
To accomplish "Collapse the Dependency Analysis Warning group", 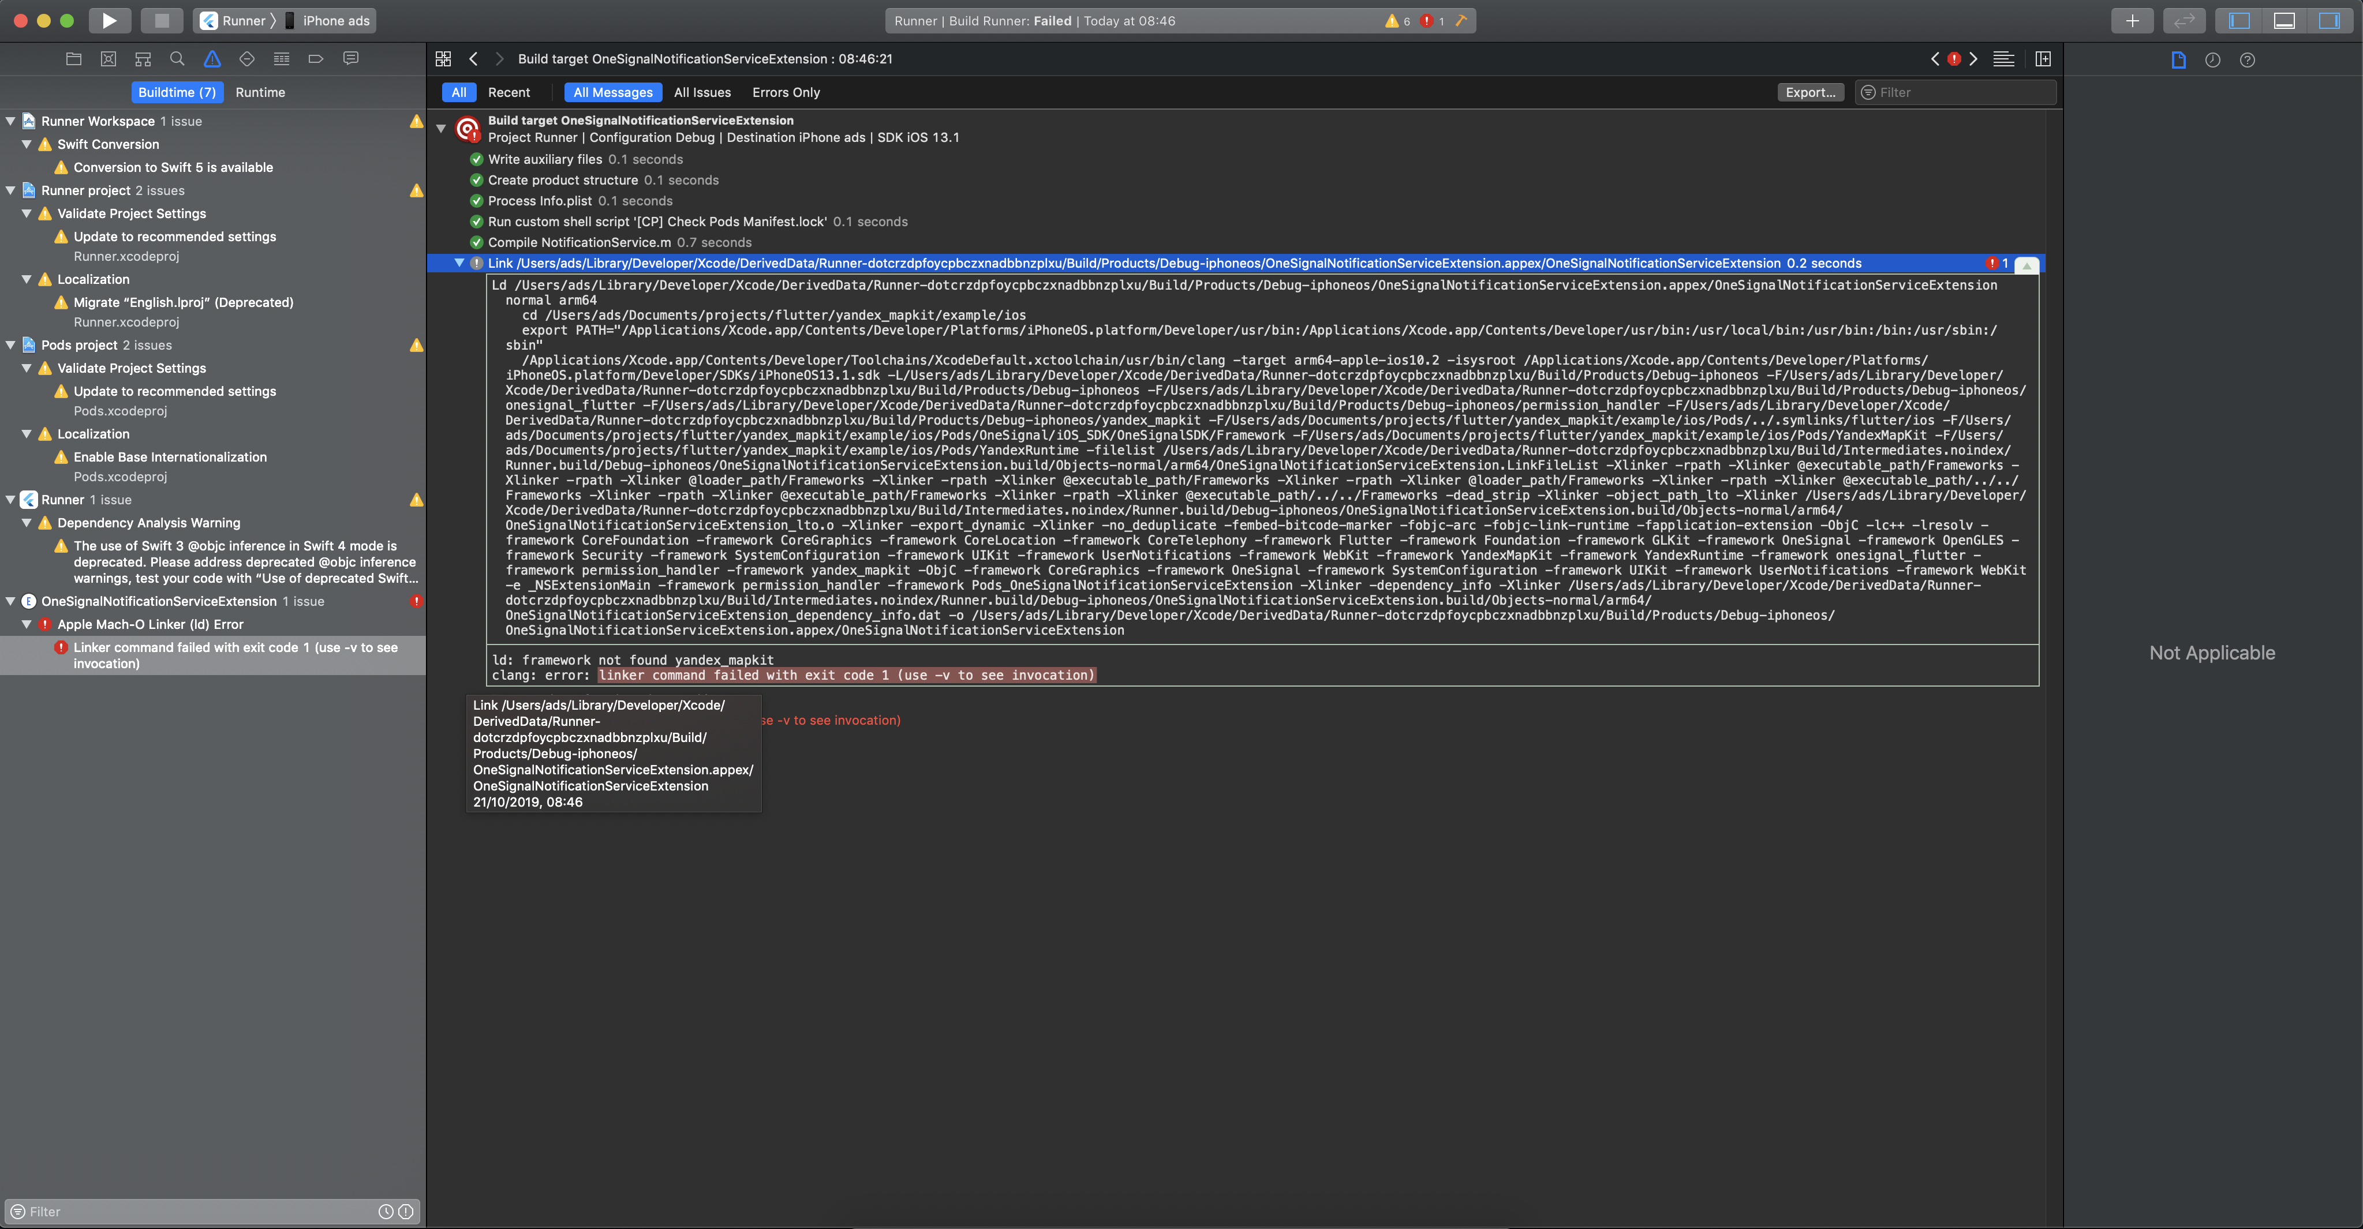I will coord(27,522).
